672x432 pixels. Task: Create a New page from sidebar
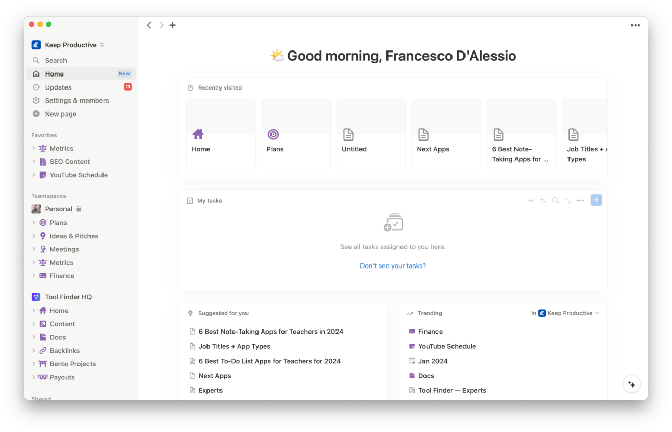81,114
